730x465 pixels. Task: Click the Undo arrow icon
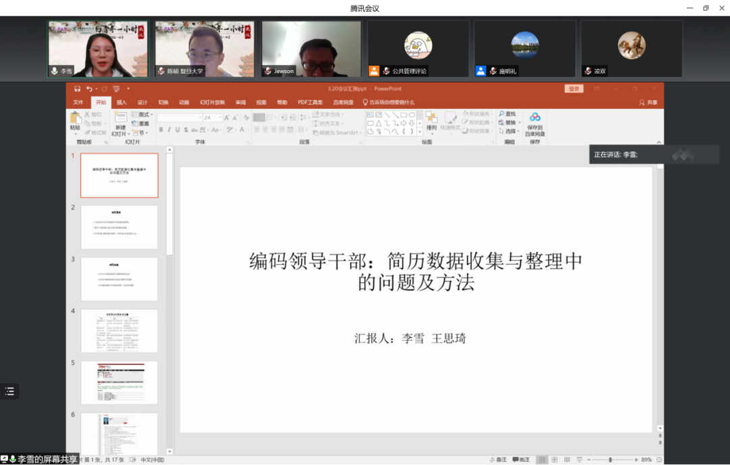[89, 89]
